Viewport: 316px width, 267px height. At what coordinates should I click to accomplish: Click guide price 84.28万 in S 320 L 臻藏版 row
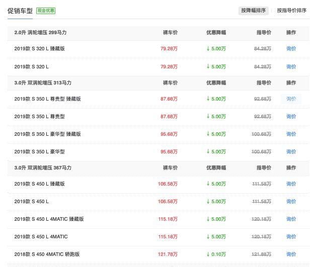coord(263,49)
